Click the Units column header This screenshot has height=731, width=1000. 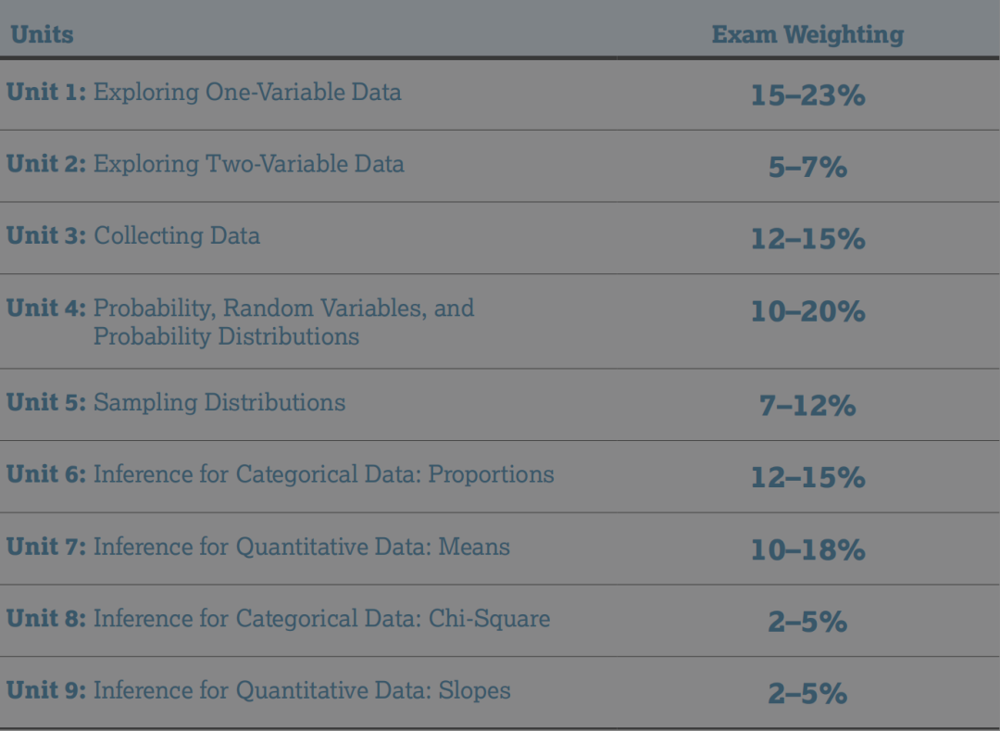click(42, 35)
